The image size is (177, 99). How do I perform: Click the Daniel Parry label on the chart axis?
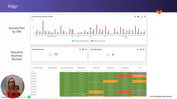tap(72, 36)
